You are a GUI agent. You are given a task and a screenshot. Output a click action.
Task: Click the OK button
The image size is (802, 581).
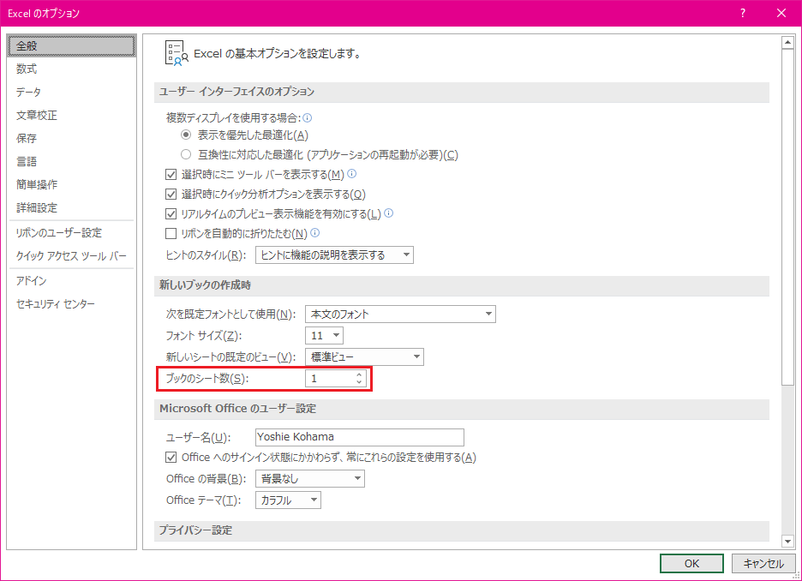point(691,564)
